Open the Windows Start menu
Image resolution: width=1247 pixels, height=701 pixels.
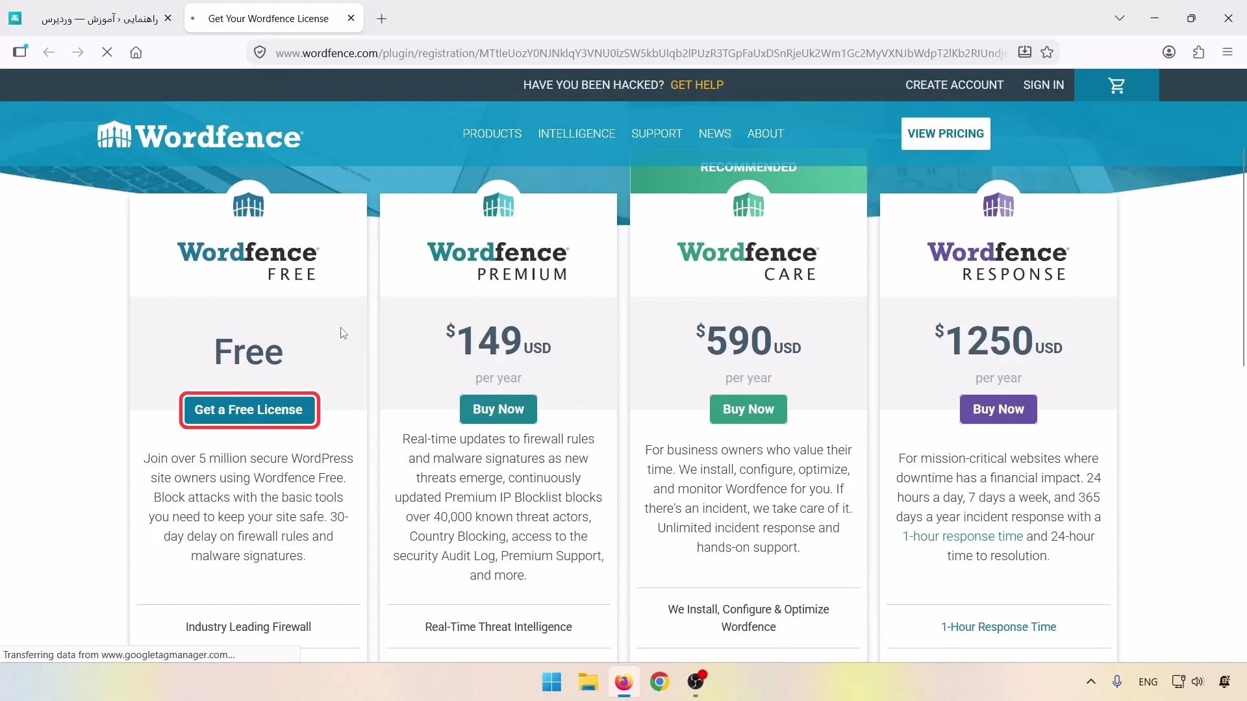point(551,682)
